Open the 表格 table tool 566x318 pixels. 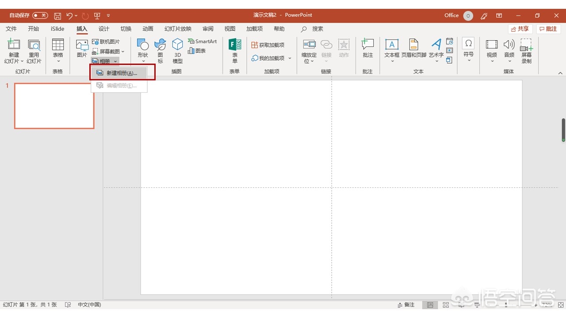click(x=58, y=50)
